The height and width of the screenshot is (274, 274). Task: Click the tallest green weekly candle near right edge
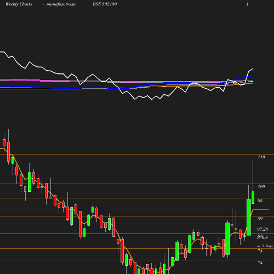click(x=249, y=217)
